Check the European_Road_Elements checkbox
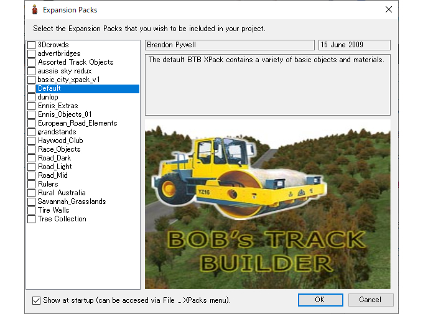 click(31, 123)
